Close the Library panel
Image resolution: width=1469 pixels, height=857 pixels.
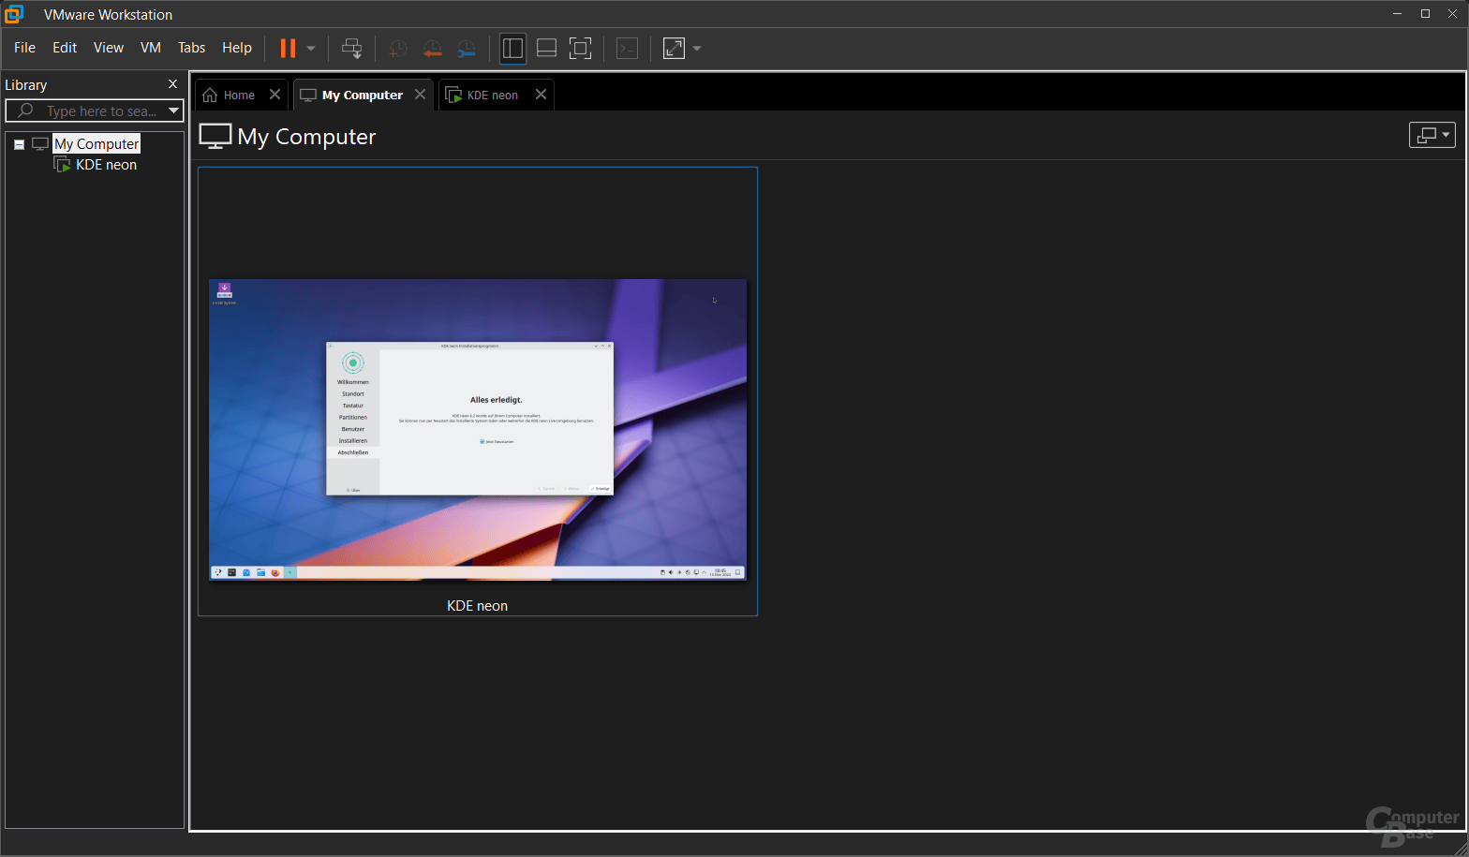pyautogui.click(x=172, y=84)
